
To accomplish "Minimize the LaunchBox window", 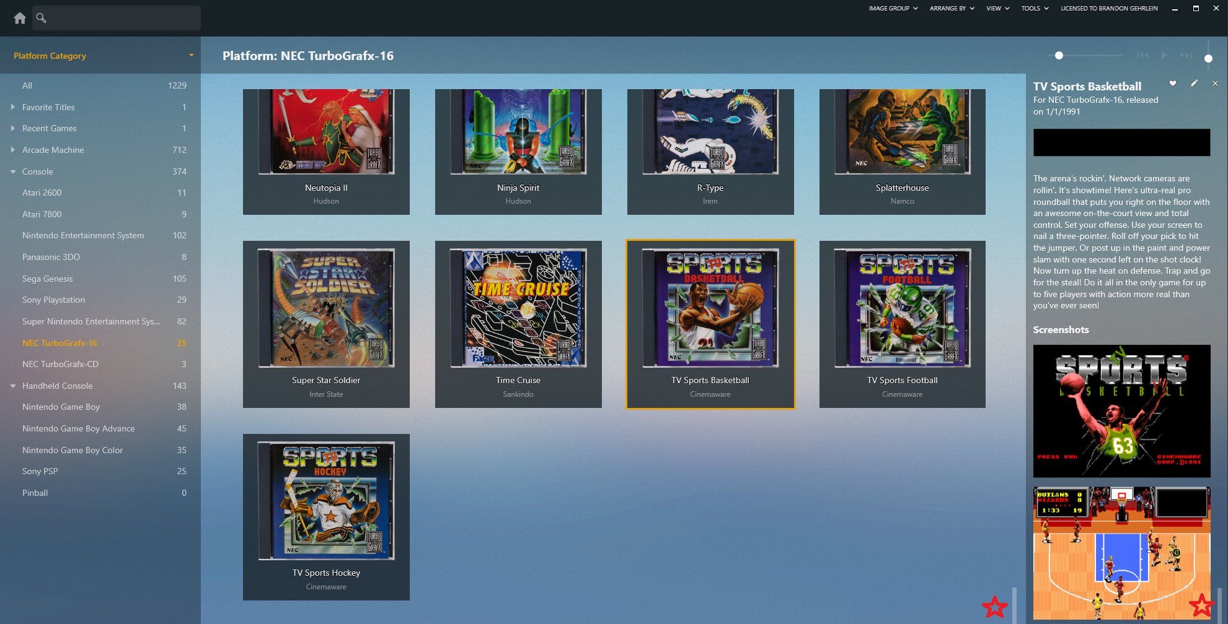I will [x=1175, y=9].
